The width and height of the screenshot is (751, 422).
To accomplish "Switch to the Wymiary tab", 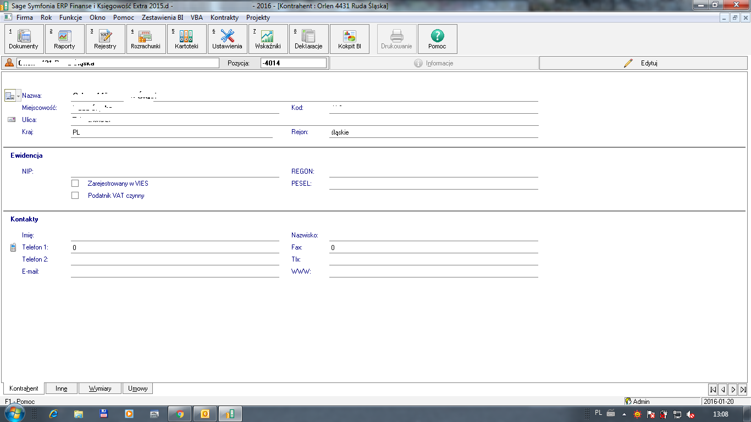I will click(100, 388).
